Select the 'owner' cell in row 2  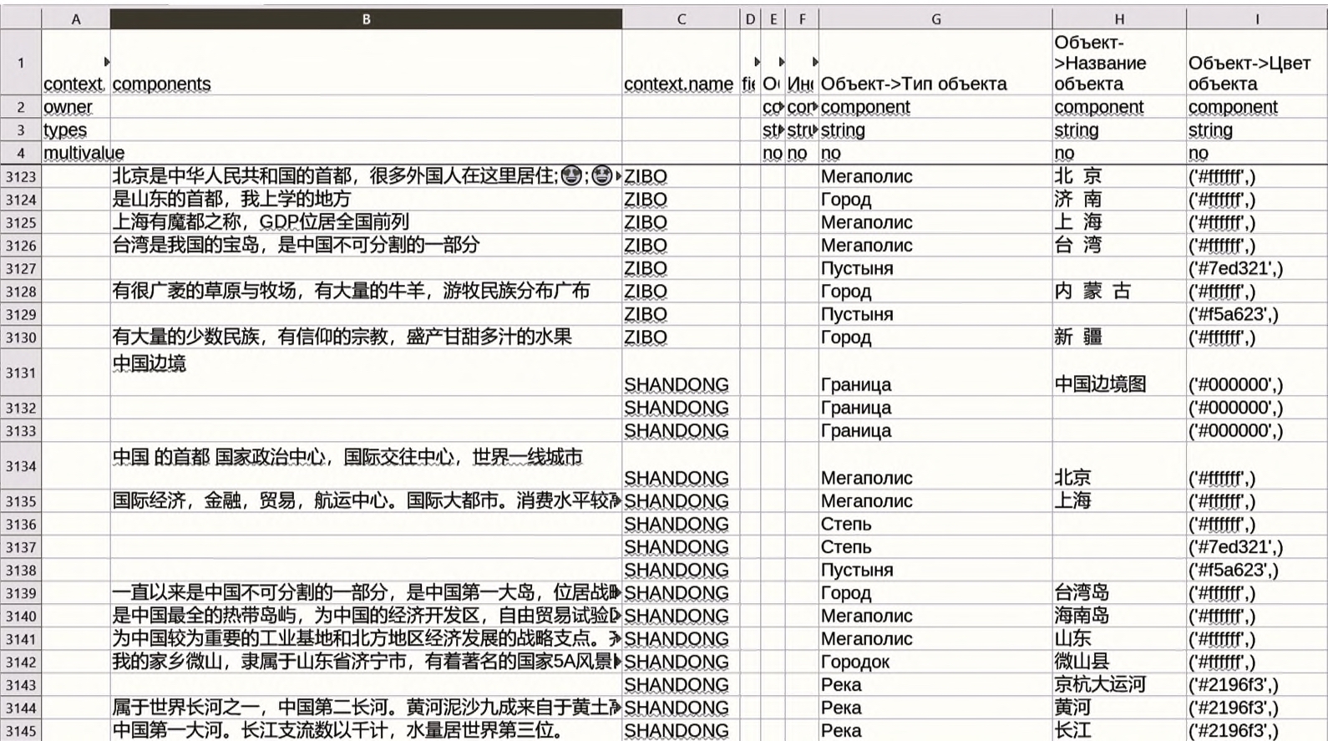tap(75, 107)
